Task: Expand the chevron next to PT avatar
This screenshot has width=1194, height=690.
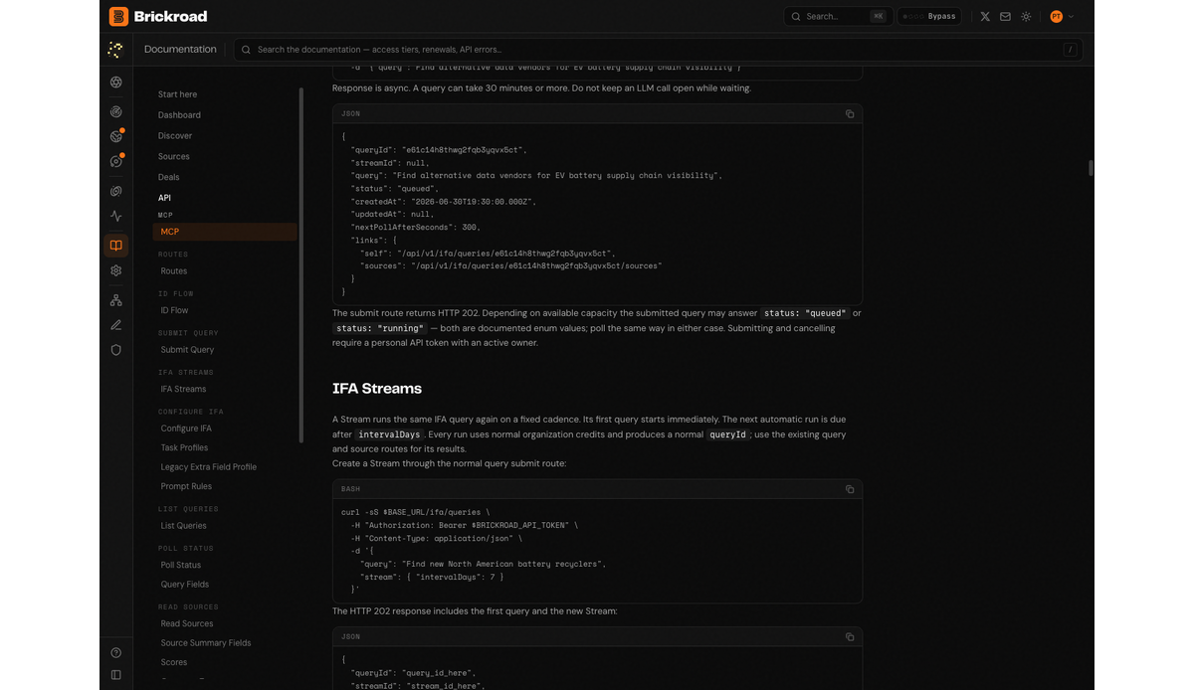Action: [x=1071, y=17]
